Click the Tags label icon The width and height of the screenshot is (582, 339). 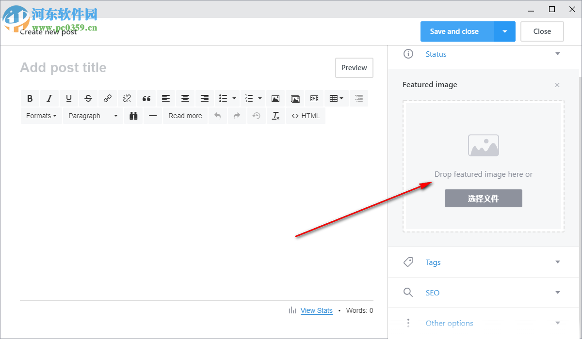[x=408, y=262]
